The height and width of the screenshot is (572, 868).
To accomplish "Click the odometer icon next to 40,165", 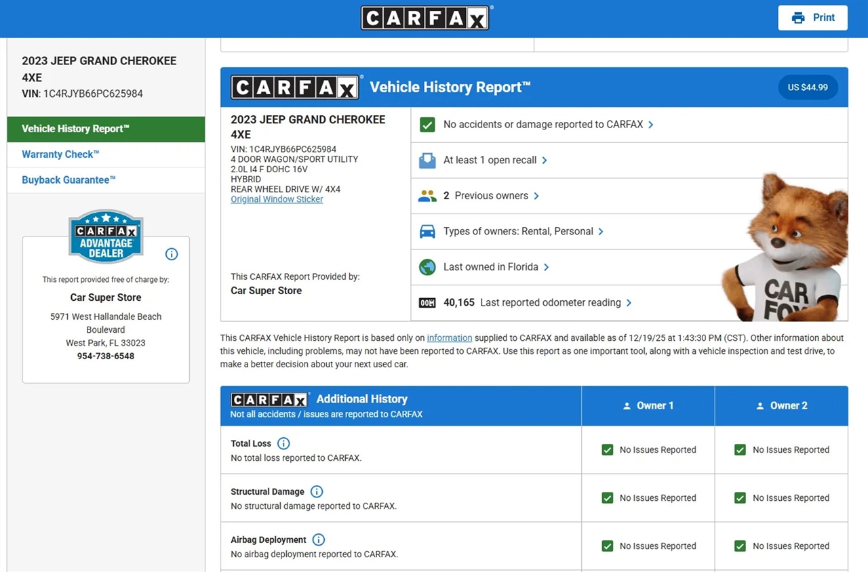I will pos(427,303).
